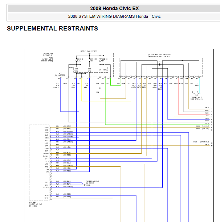Viewport: 220px width, 222px height.
Task: Select '2008 SYSTEM WIRING DIAGRAMS Honda - Civic' subtitle
Action: (x=114, y=16)
